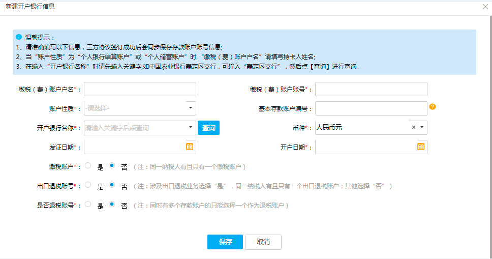Click the note 同一纳税人有且只有一个缴税账户
The height and width of the screenshot is (259, 492).
(x=190, y=167)
